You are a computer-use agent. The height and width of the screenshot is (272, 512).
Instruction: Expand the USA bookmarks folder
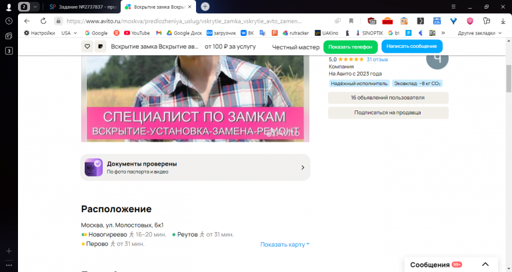[69, 33]
